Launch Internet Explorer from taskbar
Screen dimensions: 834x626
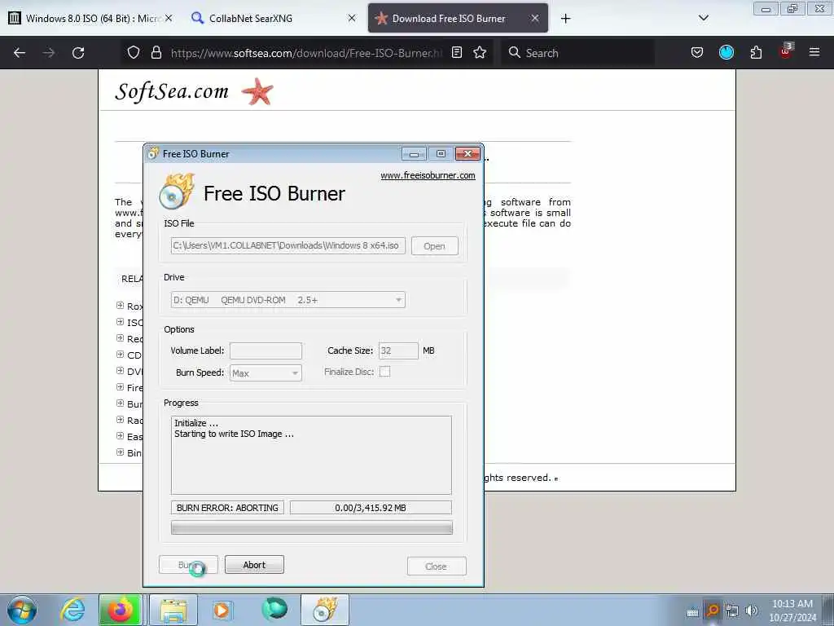pos(72,610)
